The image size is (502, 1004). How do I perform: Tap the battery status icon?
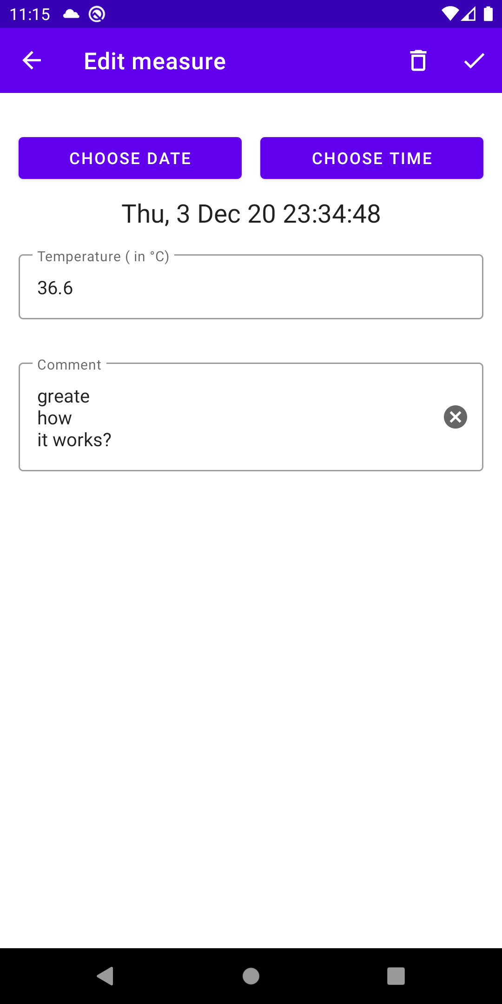point(488,14)
